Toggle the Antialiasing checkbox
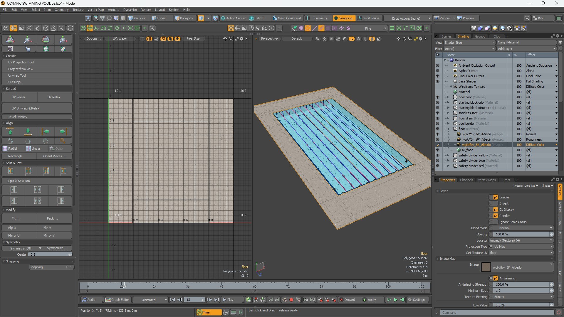This screenshot has height=317, width=564. tap(496, 278)
